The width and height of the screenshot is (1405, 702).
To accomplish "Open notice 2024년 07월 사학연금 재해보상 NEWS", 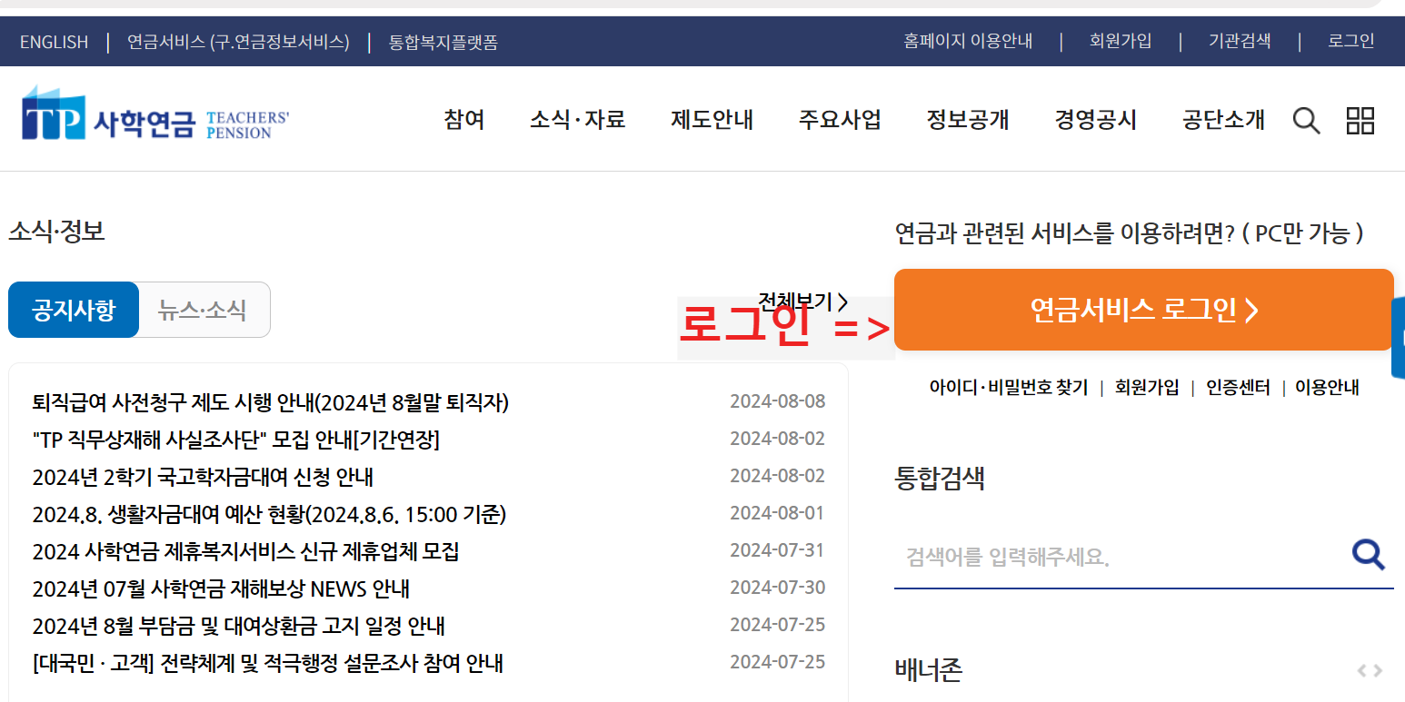I will point(221,588).
